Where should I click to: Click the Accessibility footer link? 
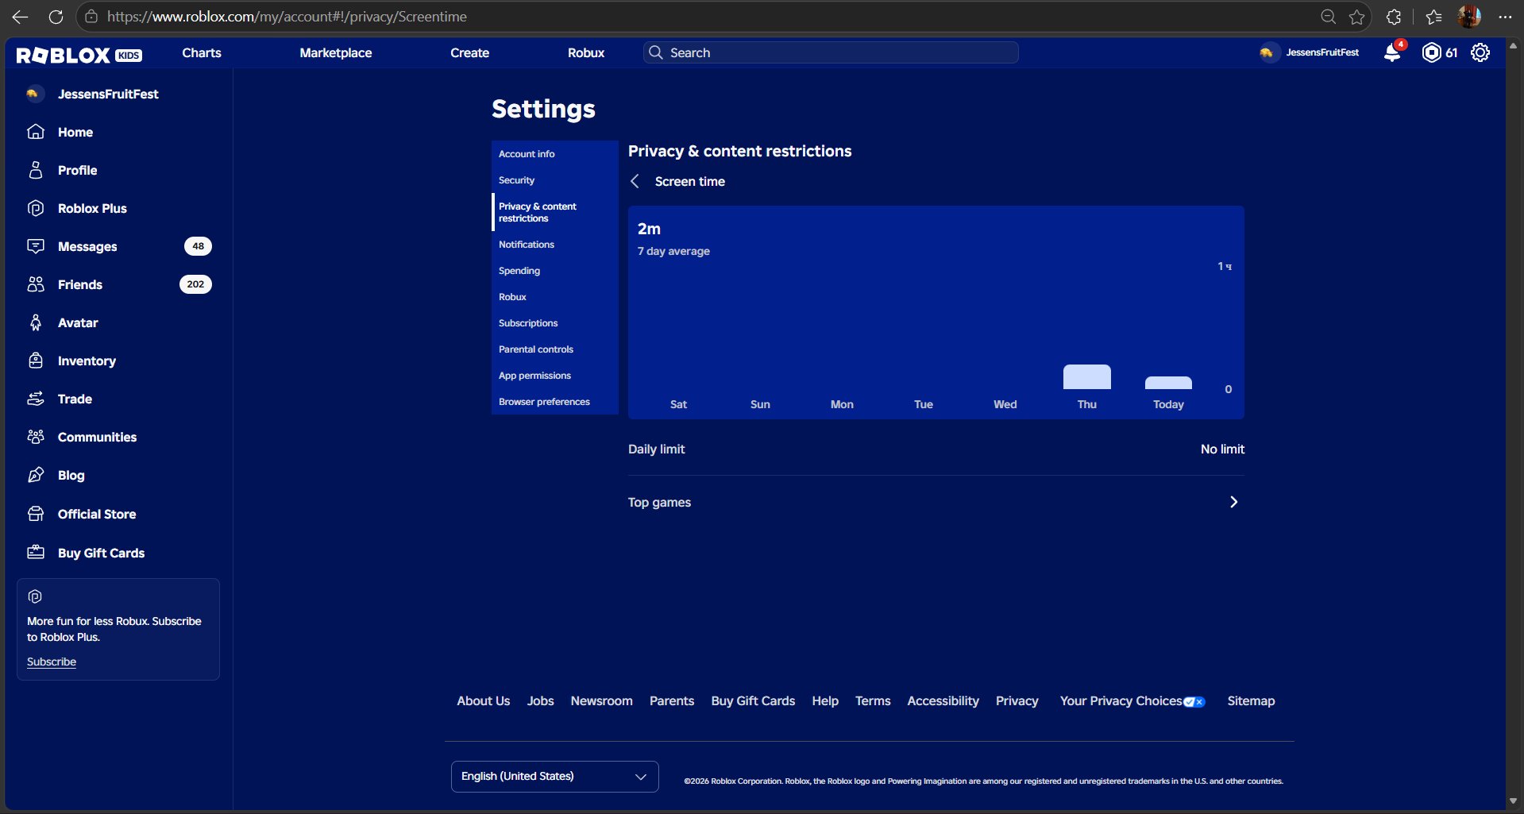click(x=943, y=700)
